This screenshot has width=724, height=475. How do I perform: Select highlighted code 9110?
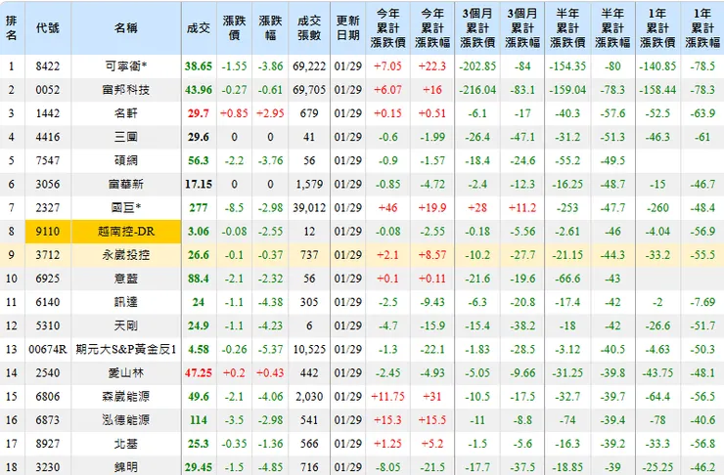(48, 231)
